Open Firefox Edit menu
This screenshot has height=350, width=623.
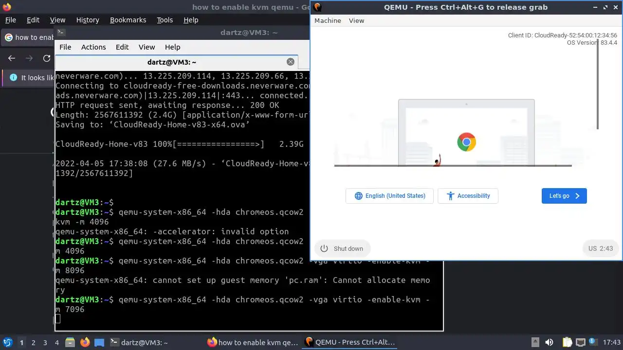click(x=33, y=20)
